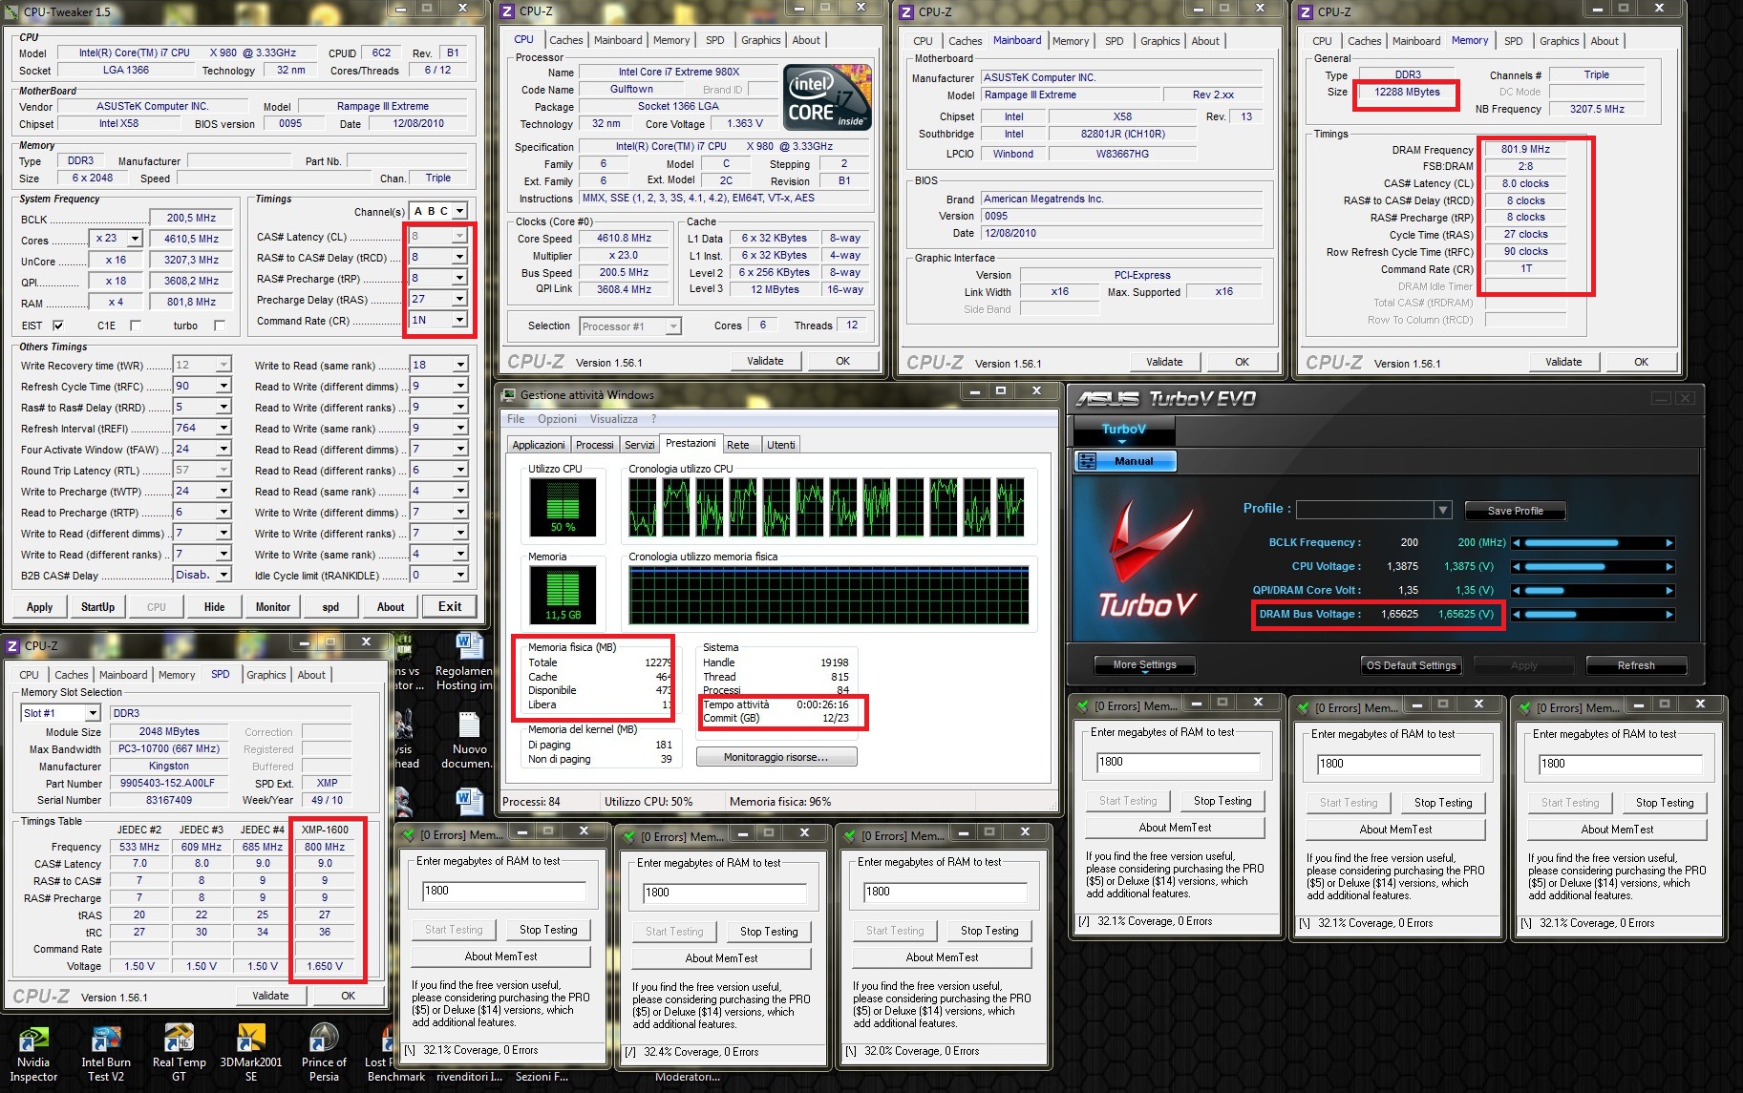Open the B2B CAS# Delay dropdown
The image size is (1743, 1093).
click(223, 575)
